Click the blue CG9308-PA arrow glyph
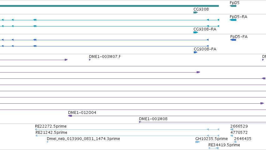The height and width of the screenshot is (150, 266). (x=195, y=52)
